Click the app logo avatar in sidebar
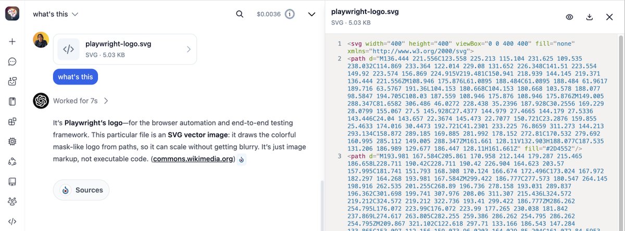The width and height of the screenshot is (625, 231). pos(12,14)
